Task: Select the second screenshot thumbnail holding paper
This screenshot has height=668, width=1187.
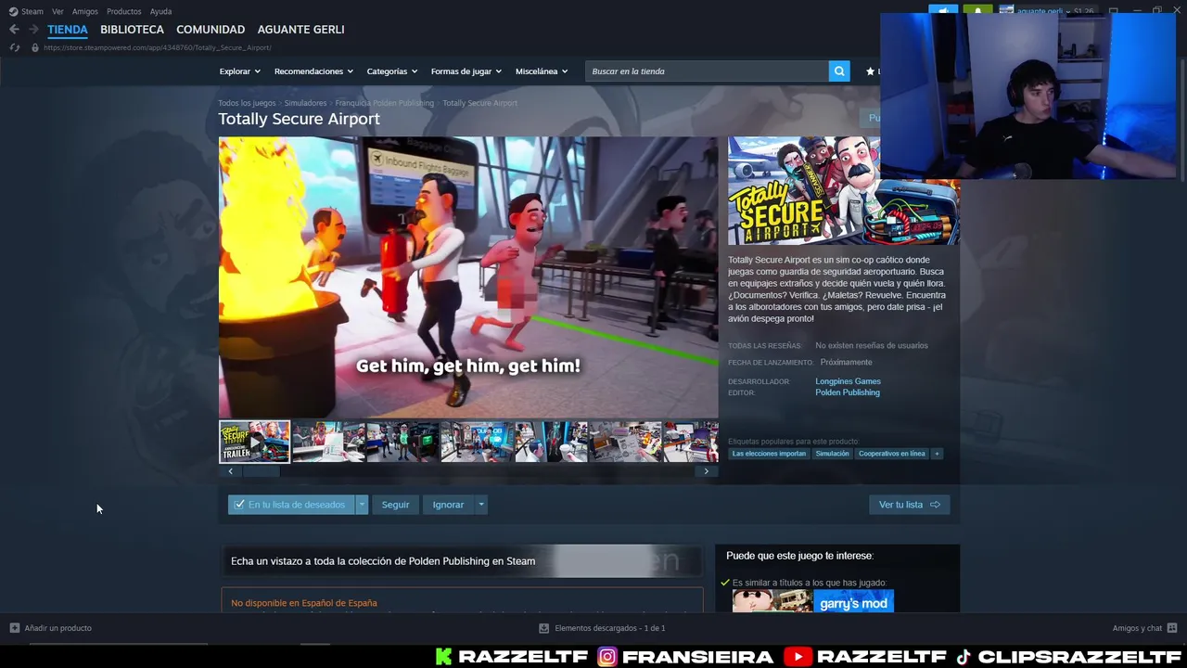Action: pyautogui.click(x=328, y=442)
